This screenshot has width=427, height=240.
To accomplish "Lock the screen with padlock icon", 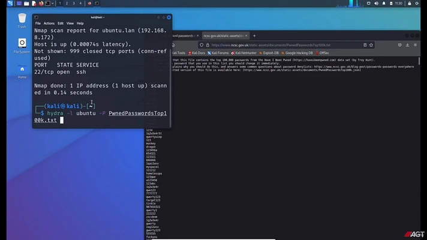I will pyautogui.click(x=409, y=4).
